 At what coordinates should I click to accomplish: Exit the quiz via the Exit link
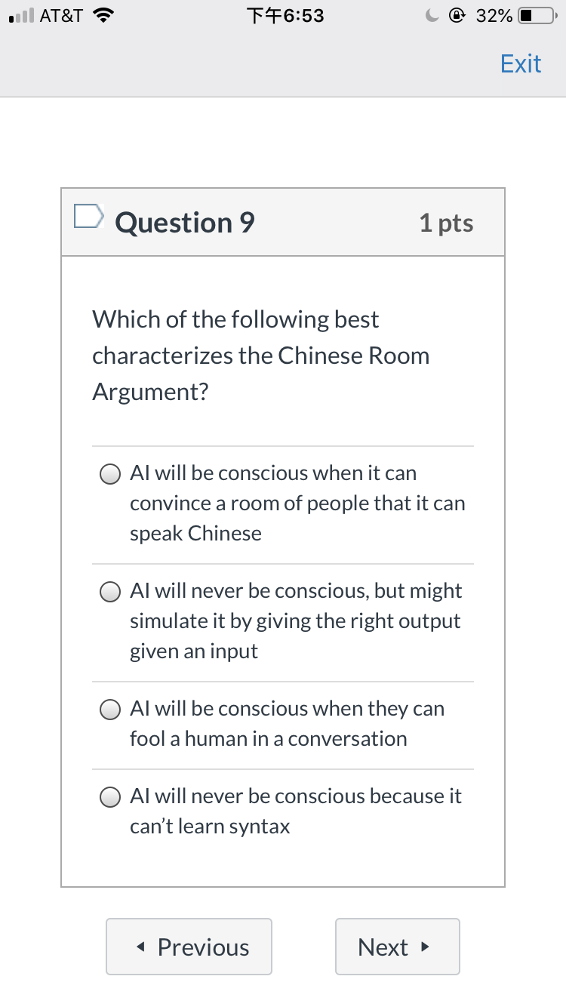(521, 63)
